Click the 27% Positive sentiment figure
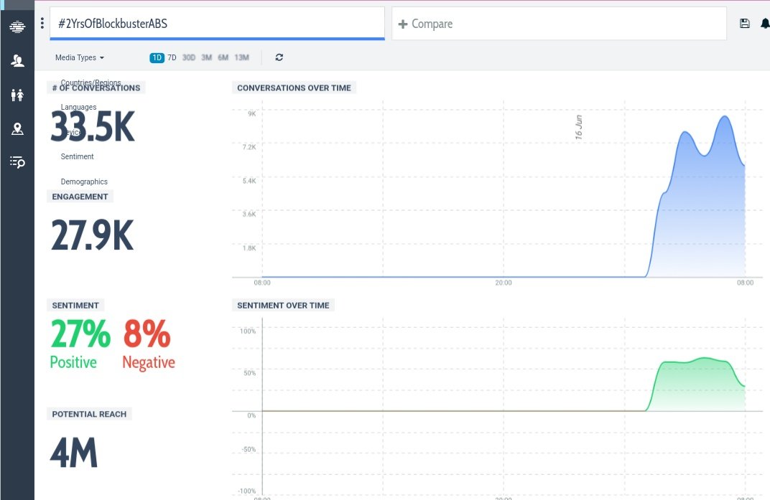The width and height of the screenshot is (770, 500). tap(80, 344)
